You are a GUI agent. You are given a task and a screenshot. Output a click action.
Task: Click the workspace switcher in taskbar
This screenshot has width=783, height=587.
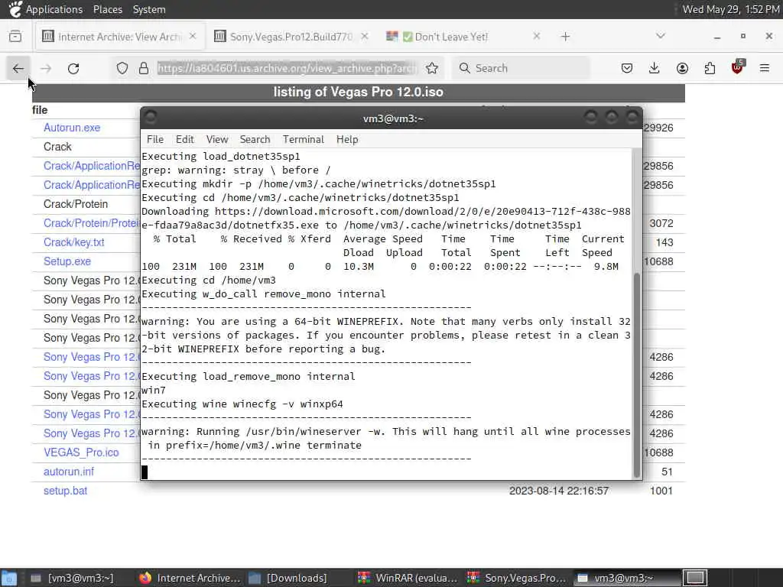(695, 578)
